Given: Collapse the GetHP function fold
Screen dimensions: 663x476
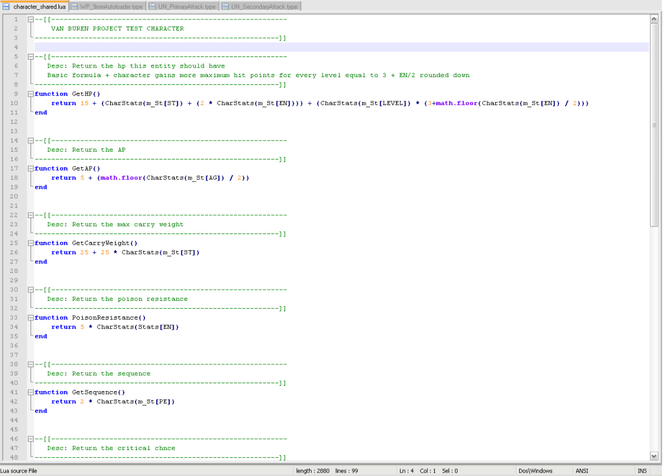Looking at the screenshot, I should [x=30, y=93].
